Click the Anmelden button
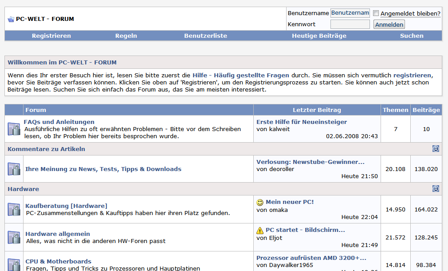The image size is (448, 271). [389, 24]
